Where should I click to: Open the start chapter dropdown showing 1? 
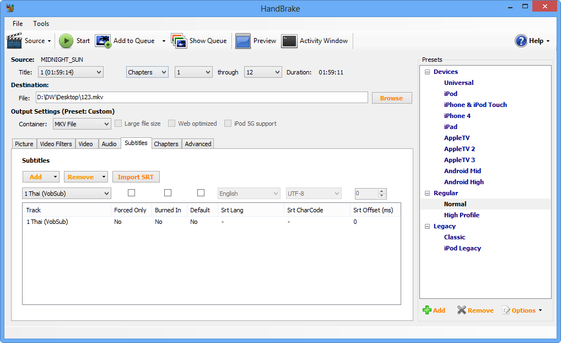tap(193, 72)
